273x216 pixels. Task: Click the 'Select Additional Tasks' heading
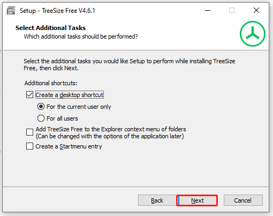(50, 28)
